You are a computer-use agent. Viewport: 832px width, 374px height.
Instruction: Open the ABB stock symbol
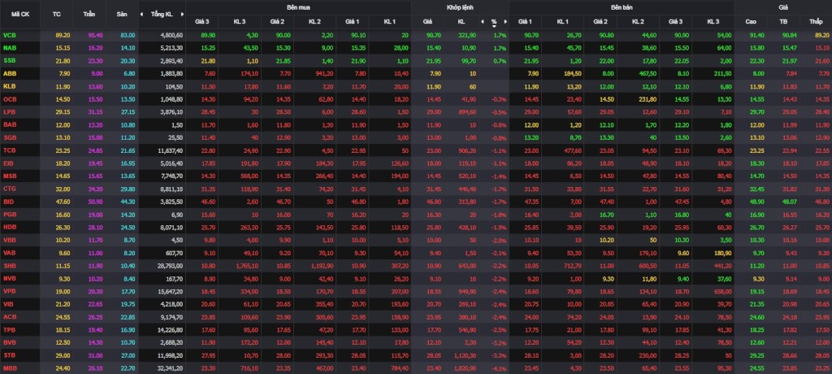(x=9, y=74)
